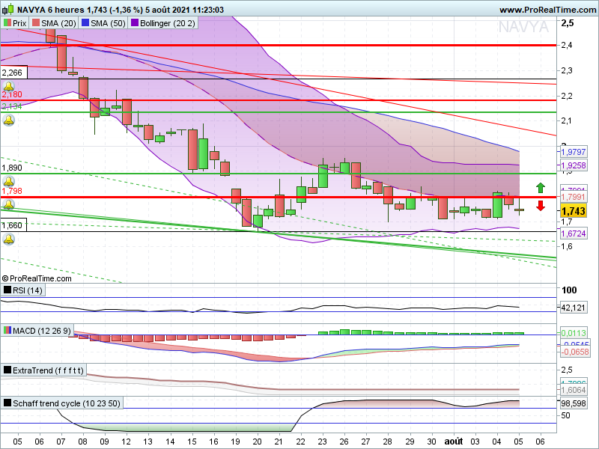The width and height of the screenshot is (599, 449).
Task: Click the 50 tick on Schaff axis
Action: pos(565,415)
